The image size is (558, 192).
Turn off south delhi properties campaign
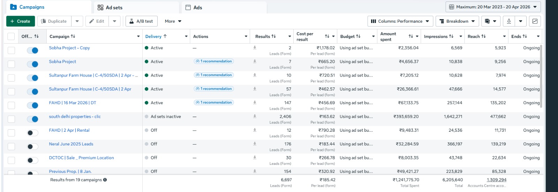pyautogui.click(x=32, y=119)
